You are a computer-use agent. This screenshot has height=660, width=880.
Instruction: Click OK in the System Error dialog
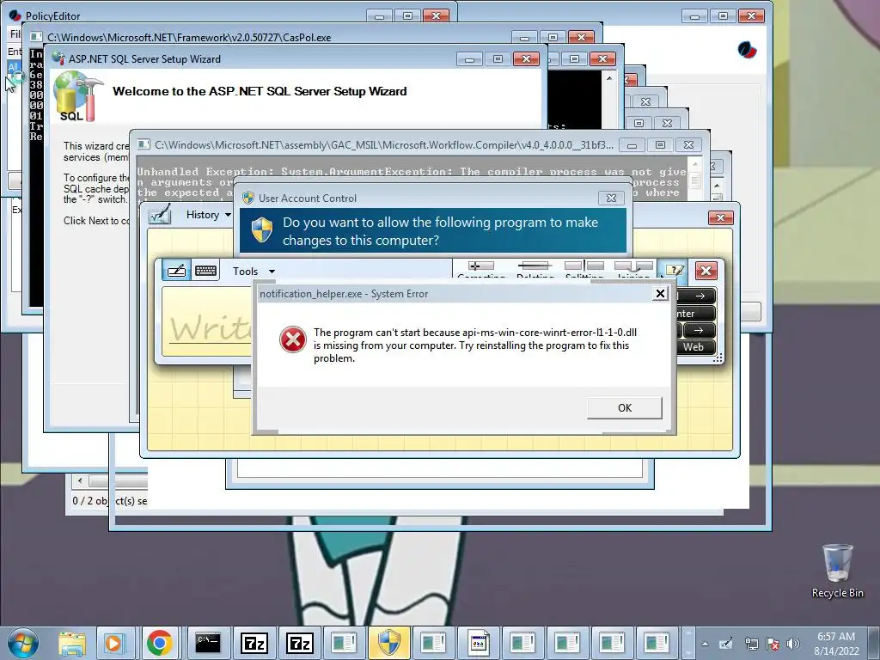point(624,407)
